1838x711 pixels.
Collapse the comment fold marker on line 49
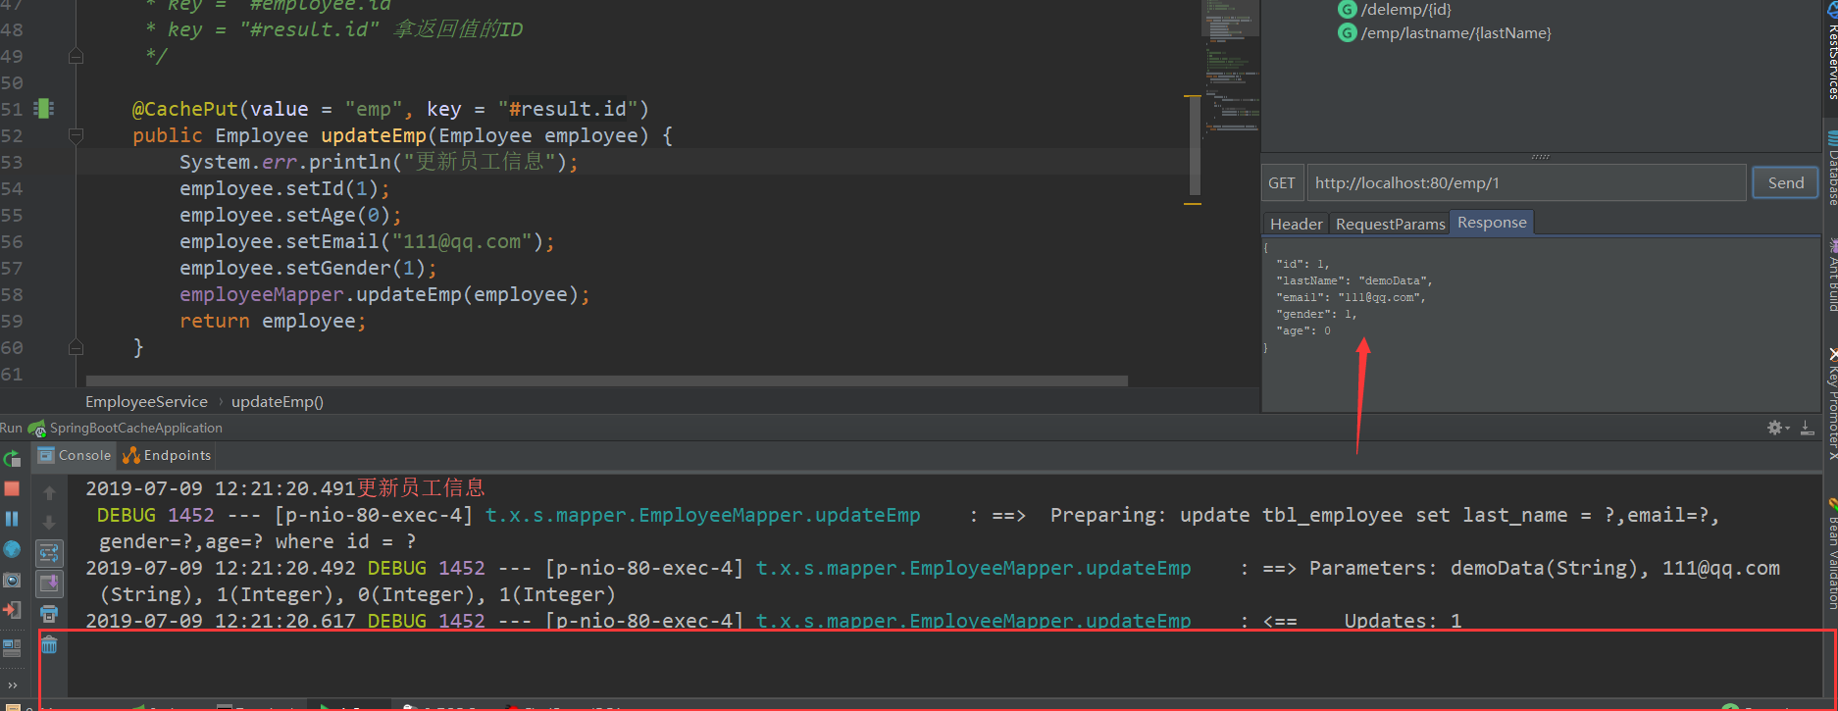pos(76,57)
